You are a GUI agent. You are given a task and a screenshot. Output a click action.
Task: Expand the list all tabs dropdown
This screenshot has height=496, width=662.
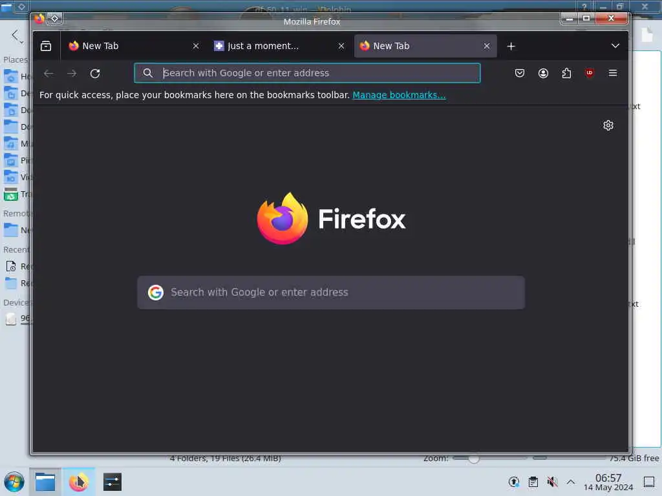[x=615, y=46]
